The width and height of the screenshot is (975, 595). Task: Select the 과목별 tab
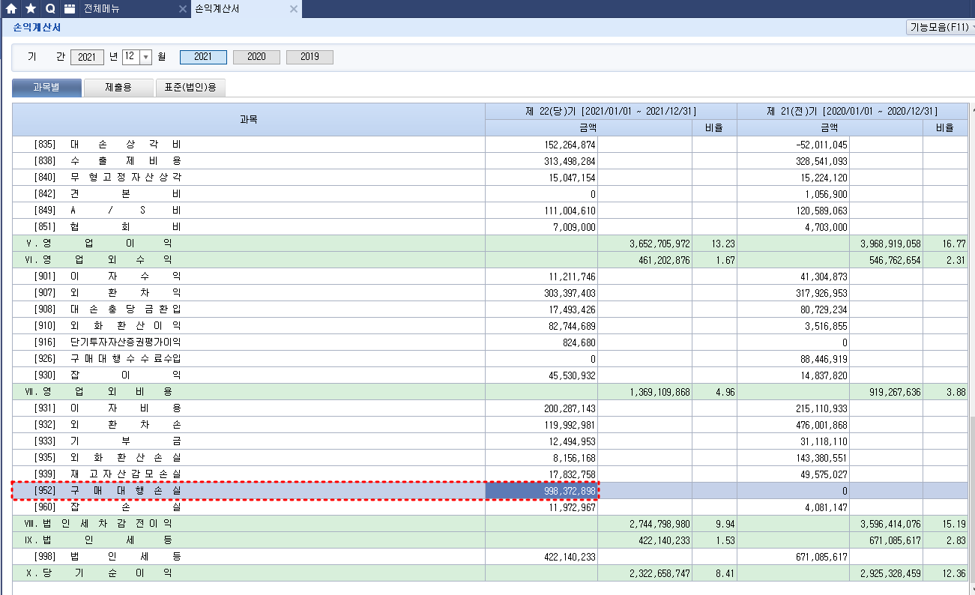(46, 88)
